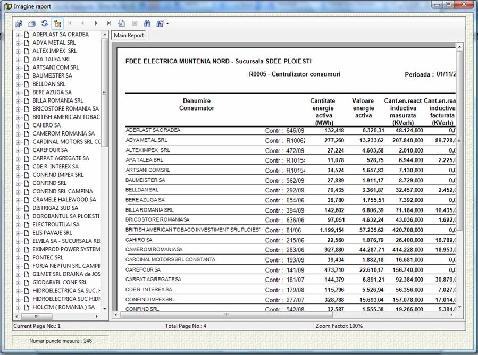Toggle the group tree icon
The height and width of the screenshot is (355, 478).
[57, 23]
